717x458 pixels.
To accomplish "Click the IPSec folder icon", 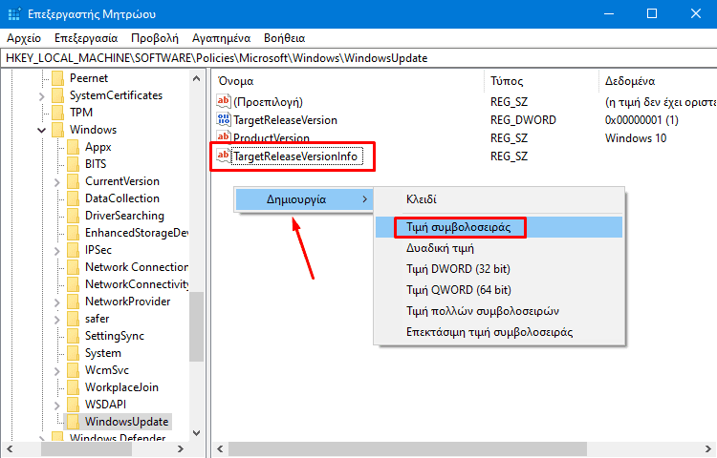I will pyautogui.click(x=74, y=250).
